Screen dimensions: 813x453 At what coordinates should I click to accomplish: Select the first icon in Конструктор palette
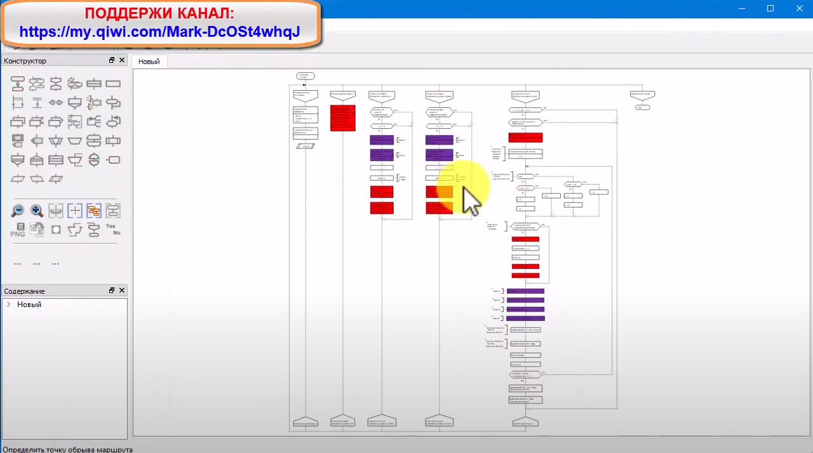pyautogui.click(x=18, y=83)
